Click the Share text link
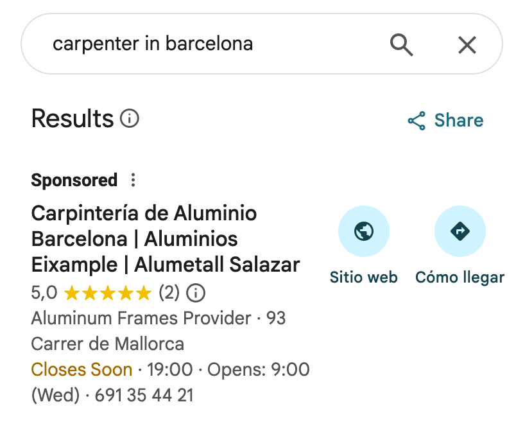Screen dimensions: 516x438 click(458, 121)
